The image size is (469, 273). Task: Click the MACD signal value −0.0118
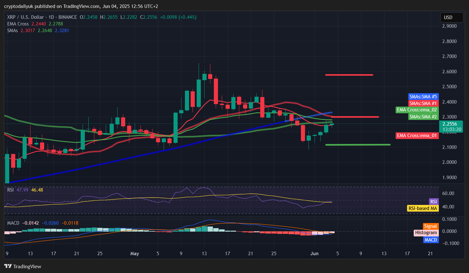(x=70, y=223)
